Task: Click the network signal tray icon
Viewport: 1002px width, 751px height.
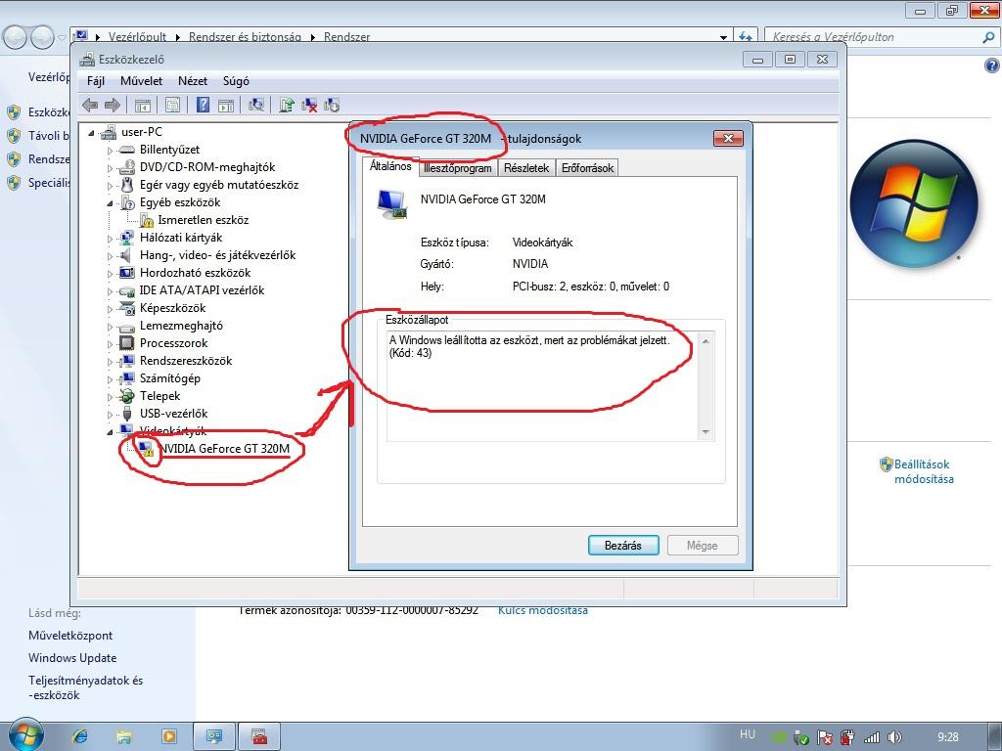Action: coord(872,737)
